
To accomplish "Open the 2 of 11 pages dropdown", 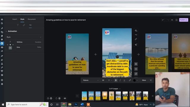I will click(x=115, y=89).
